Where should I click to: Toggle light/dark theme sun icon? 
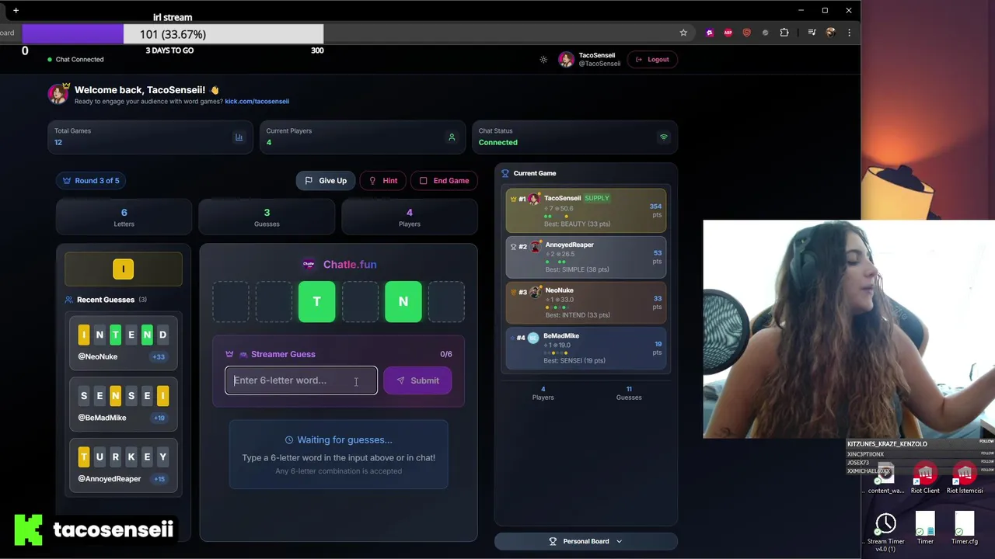[x=543, y=60]
